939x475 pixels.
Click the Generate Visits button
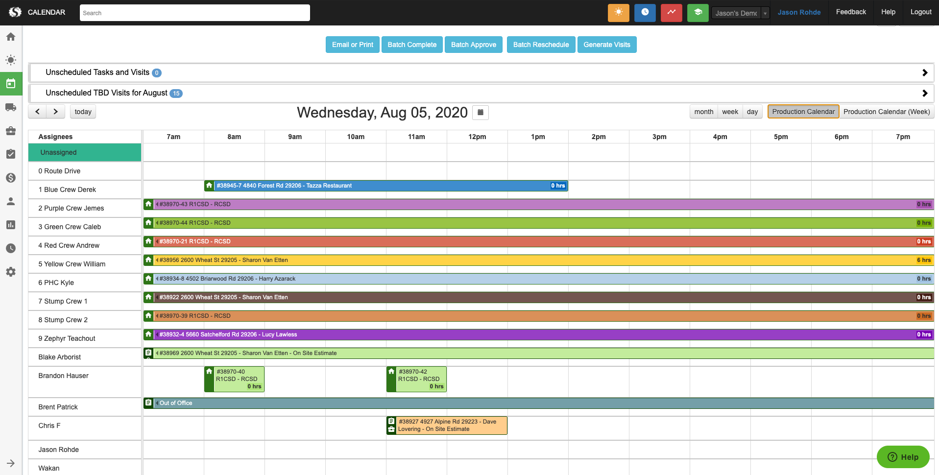(x=607, y=45)
